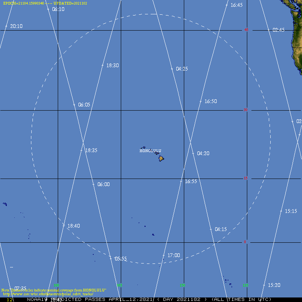
Task: Click the 16:50 time label
Action: [211, 101]
